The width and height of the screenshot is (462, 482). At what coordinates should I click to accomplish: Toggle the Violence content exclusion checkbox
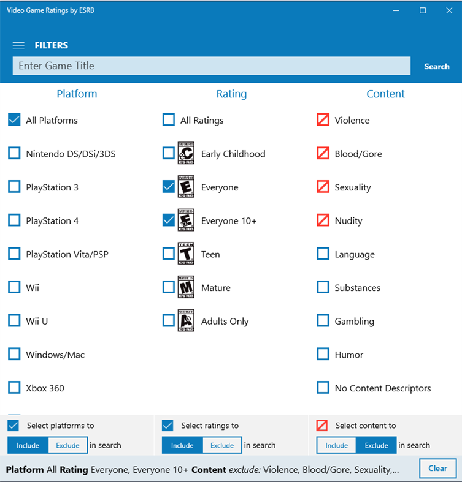pos(323,120)
